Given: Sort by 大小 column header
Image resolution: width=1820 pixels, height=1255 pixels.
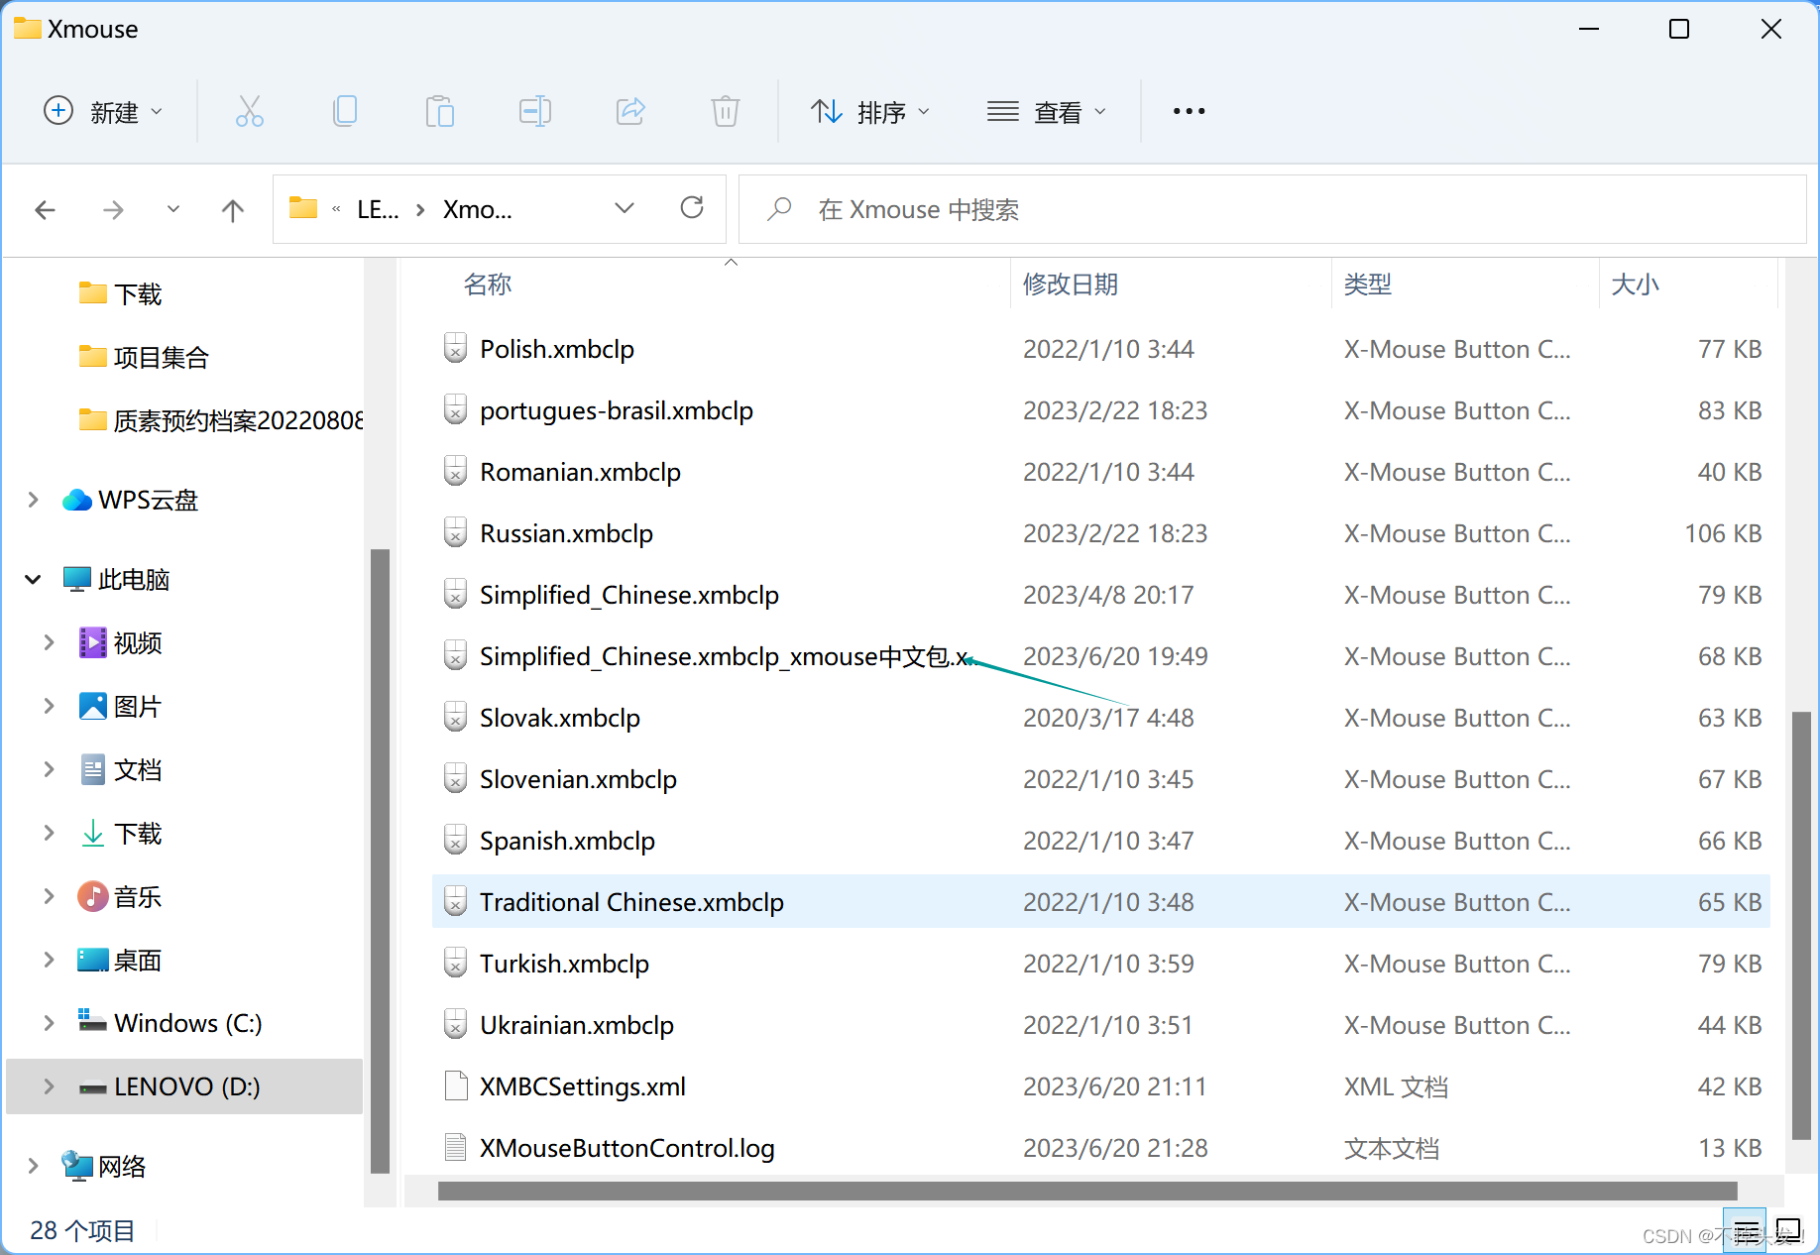Looking at the screenshot, I should coord(1636,285).
